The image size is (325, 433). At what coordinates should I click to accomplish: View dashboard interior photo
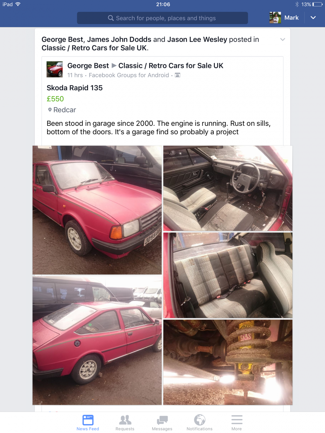pyautogui.click(x=228, y=188)
